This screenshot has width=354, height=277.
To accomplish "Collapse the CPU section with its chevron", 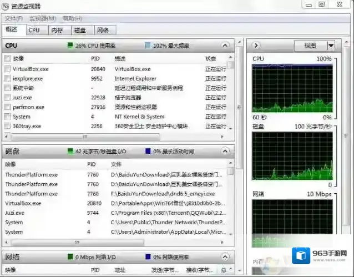I will point(225,46).
